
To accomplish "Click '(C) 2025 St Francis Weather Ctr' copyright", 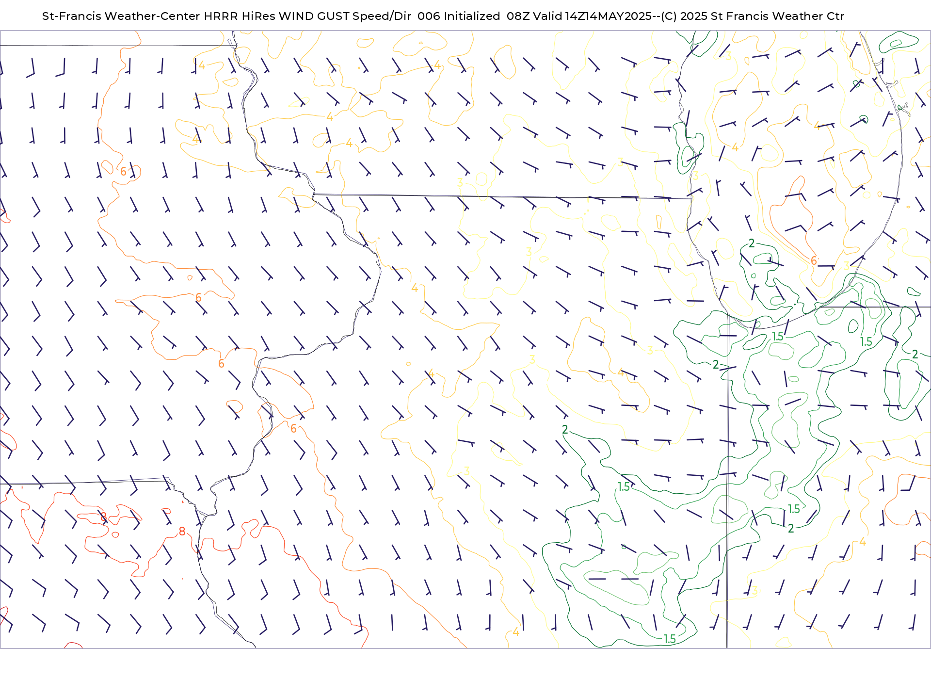I will tap(753, 16).
